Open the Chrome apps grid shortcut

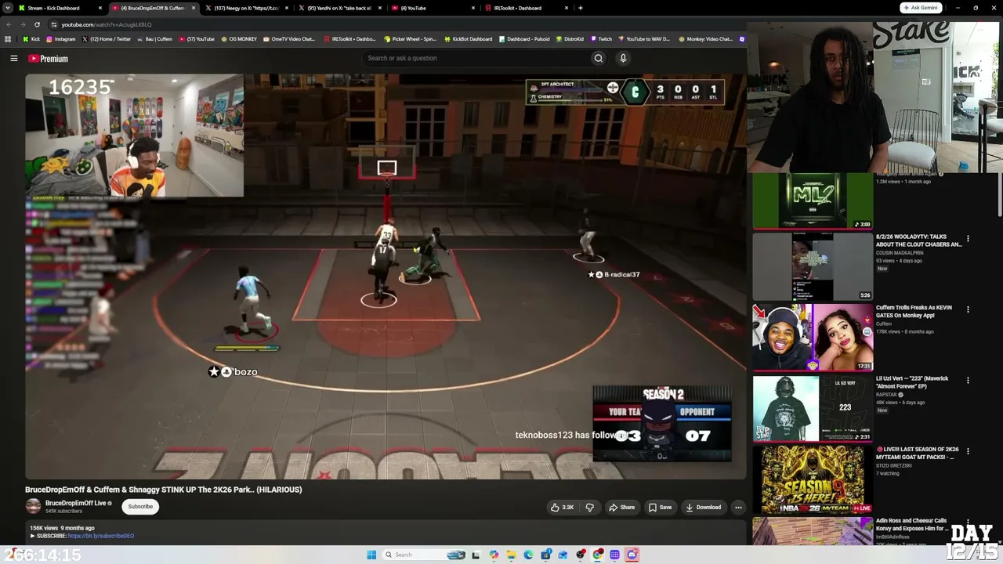click(8, 39)
